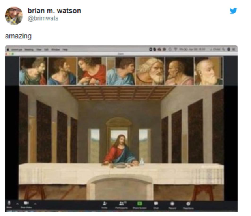Expand video options arrow beside Stop Video
The height and width of the screenshot is (216, 251).
click(36, 204)
